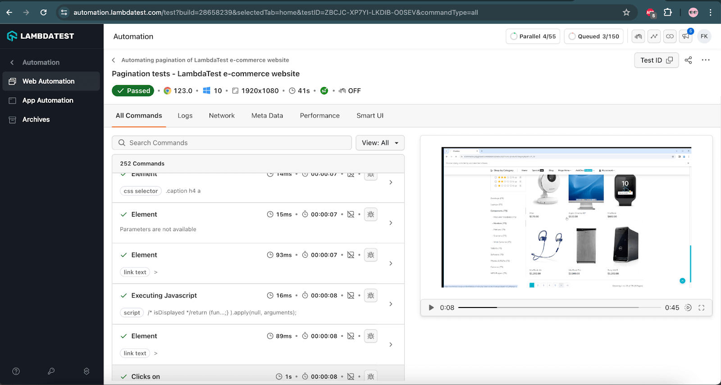Click the screenshot icon on 15ms Element row
This screenshot has height=385, width=721.
point(351,214)
